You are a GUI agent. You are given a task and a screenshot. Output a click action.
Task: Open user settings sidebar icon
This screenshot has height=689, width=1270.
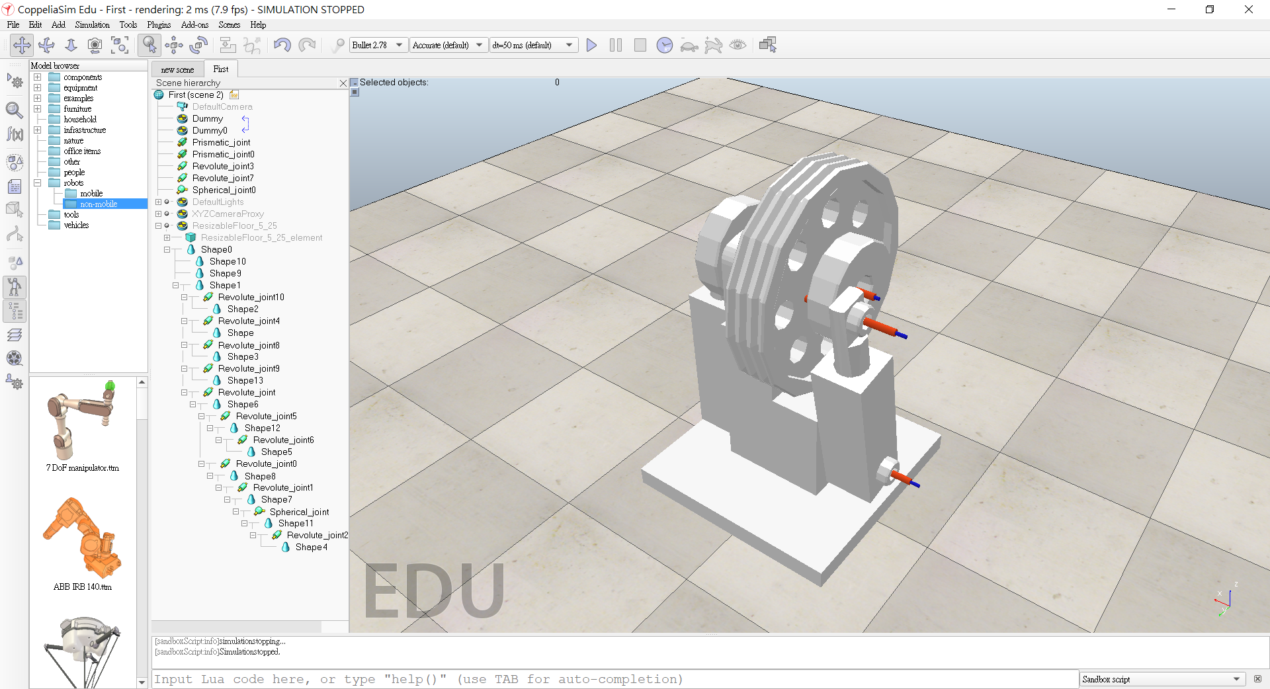click(x=15, y=382)
